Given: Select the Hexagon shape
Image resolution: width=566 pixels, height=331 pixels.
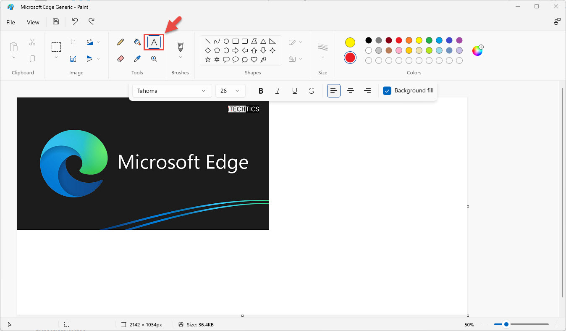Looking at the screenshot, I should click(226, 50).
